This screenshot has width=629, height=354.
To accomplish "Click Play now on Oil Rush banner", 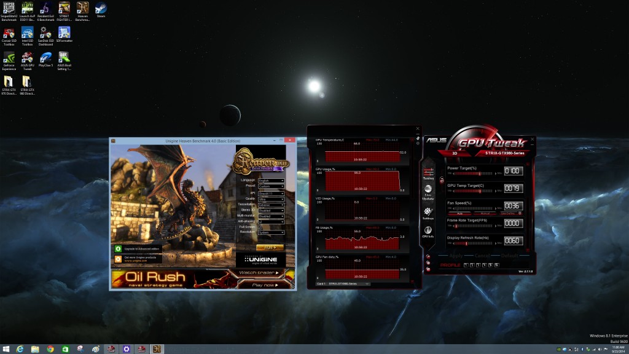I will pos(264,285).
